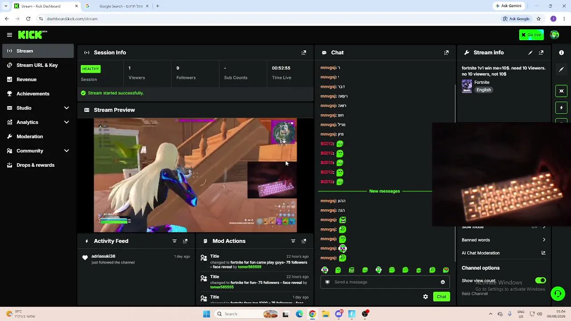Click the green Go live button
The height and width of the screenshot is (321, 571).
pyautogui.click(x=531, y=35)
